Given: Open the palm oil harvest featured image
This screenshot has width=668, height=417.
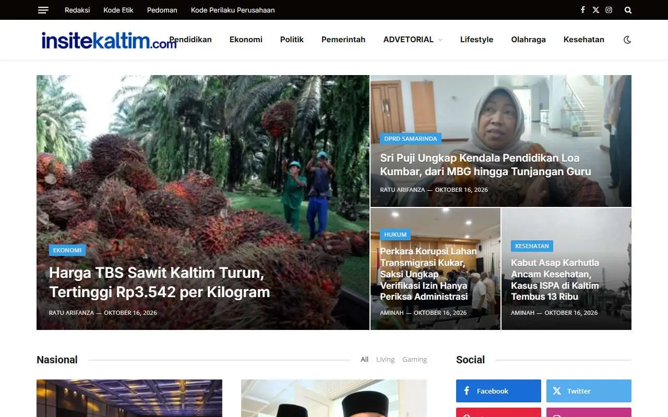Looking at the screenshot, I should click(203, 202).
